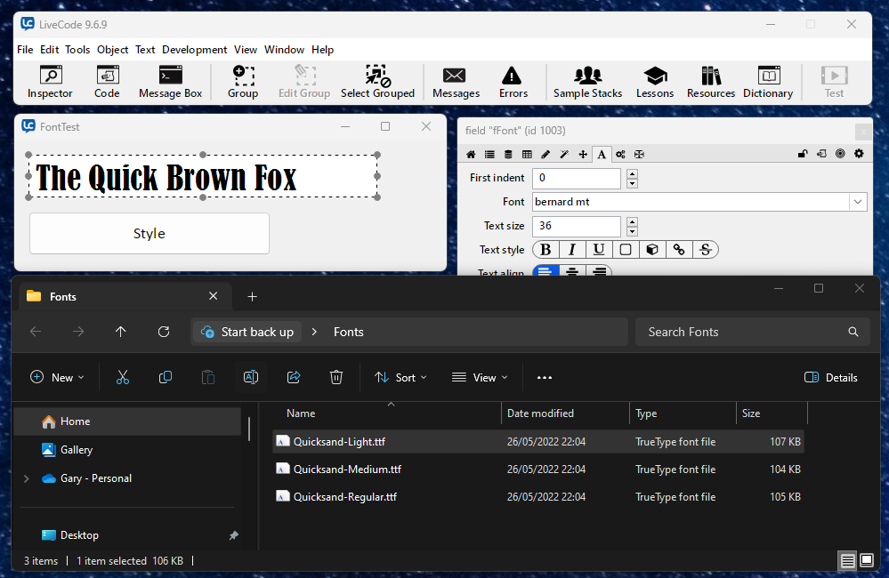Open the Object menu
889x578 pixels.
point(113,50)
